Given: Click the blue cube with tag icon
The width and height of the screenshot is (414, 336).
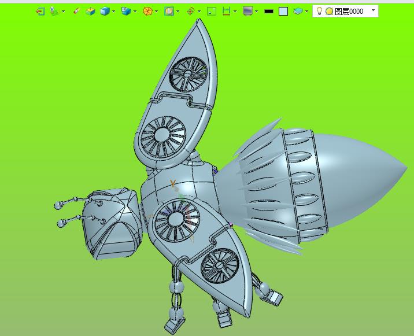Looking at the screenshot, I should pyautogui.click(x=126, y=11).
